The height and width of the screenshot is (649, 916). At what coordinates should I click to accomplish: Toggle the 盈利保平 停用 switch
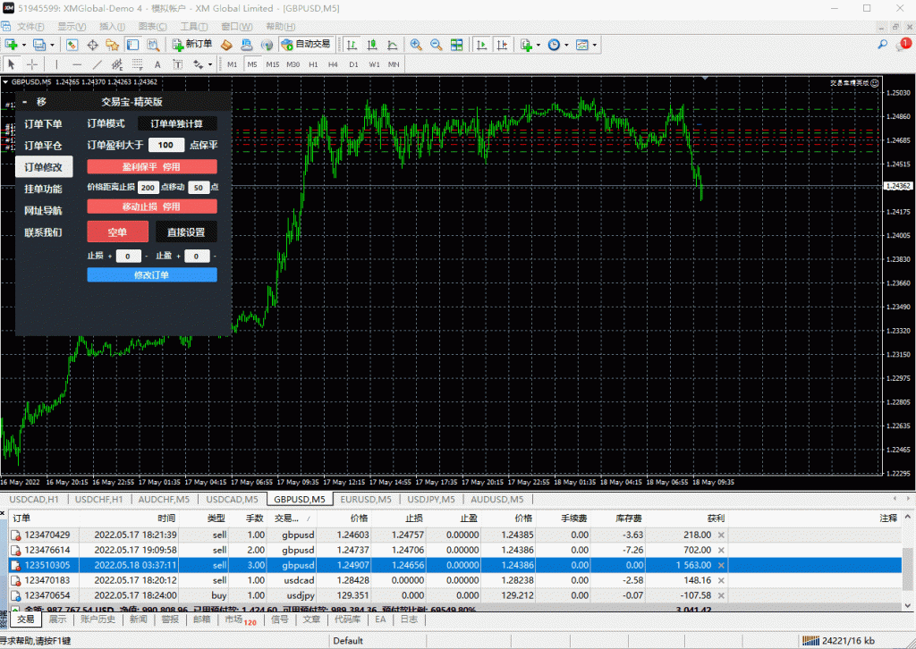(151, 166)
